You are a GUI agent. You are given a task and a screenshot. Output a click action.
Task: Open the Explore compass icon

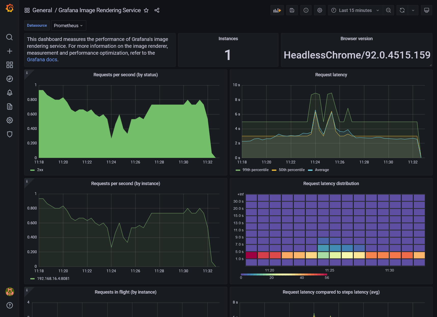tap(9, 79)
